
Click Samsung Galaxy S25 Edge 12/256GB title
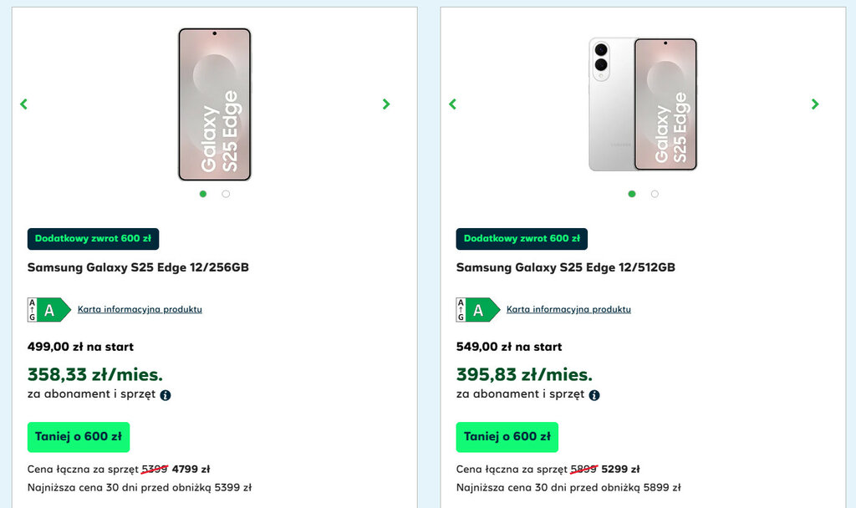(138, 268)
